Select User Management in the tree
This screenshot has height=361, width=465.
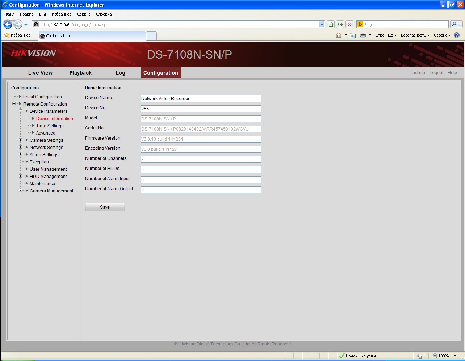48,169
